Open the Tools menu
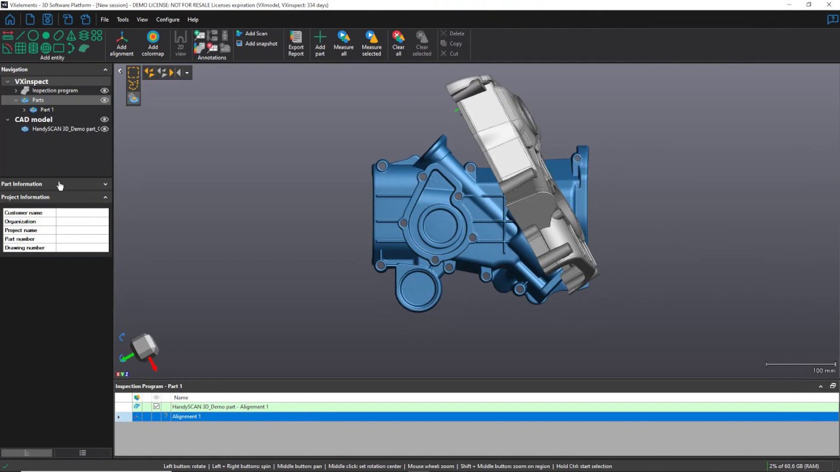Image resolution: width=840 pixels, height=472 pixels. (x=122, y=19)
